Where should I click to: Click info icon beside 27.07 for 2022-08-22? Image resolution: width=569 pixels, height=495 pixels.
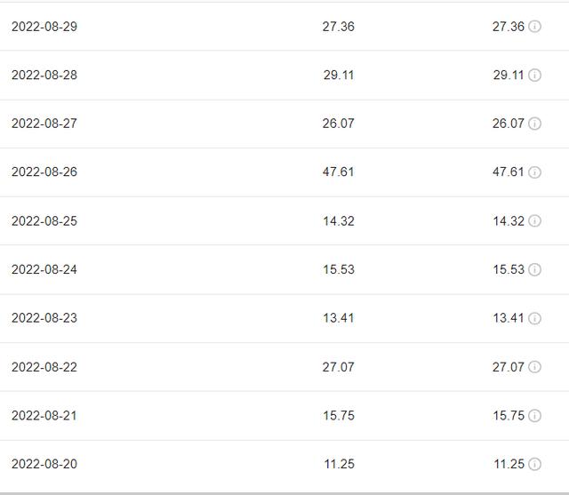[x=534, y=367]
